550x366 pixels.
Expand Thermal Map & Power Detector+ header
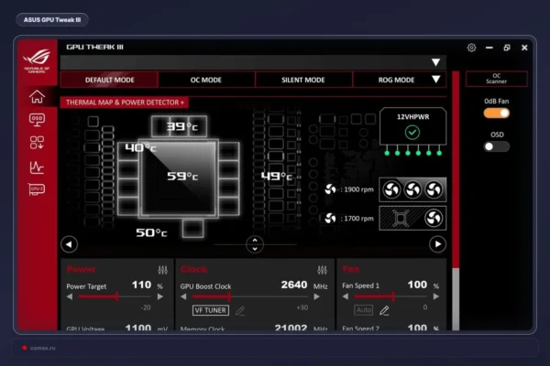[125, 102]
